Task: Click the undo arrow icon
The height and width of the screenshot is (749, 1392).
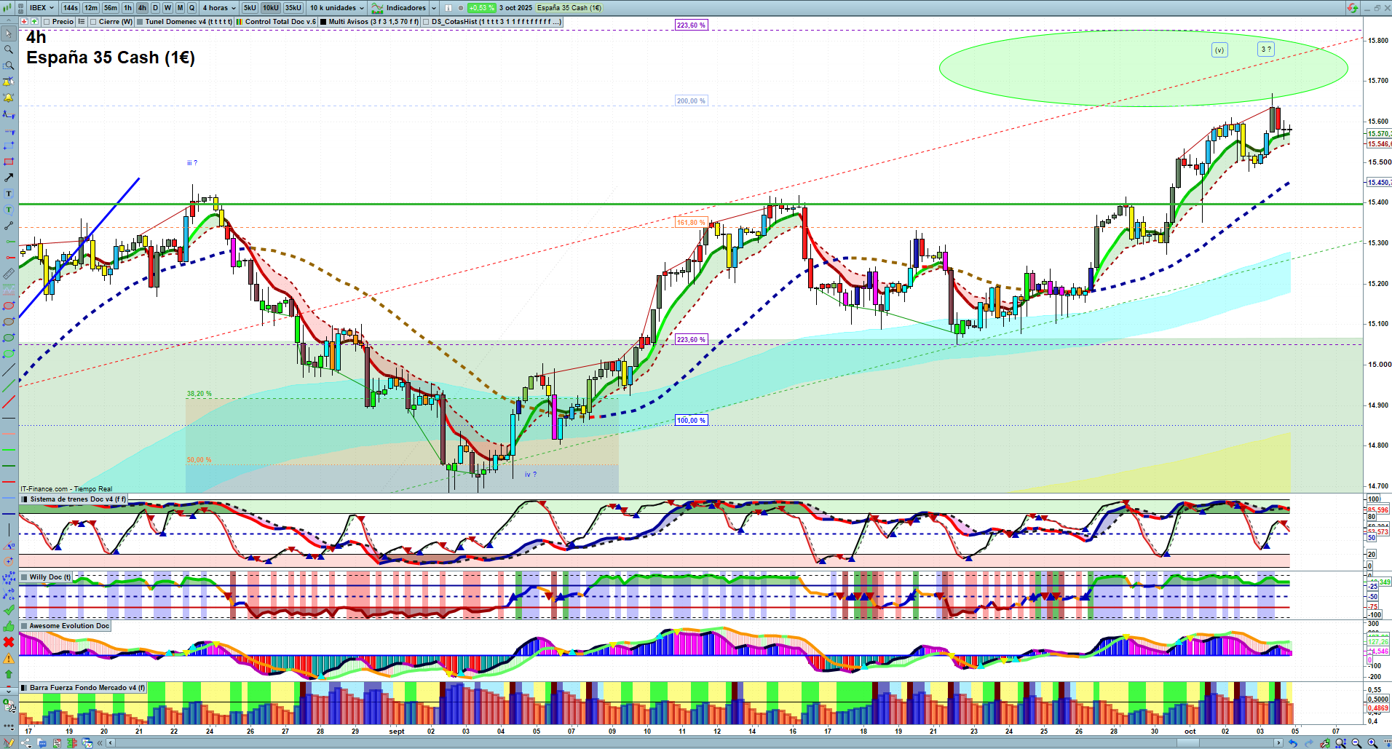Action: [x=1293, y=743]
